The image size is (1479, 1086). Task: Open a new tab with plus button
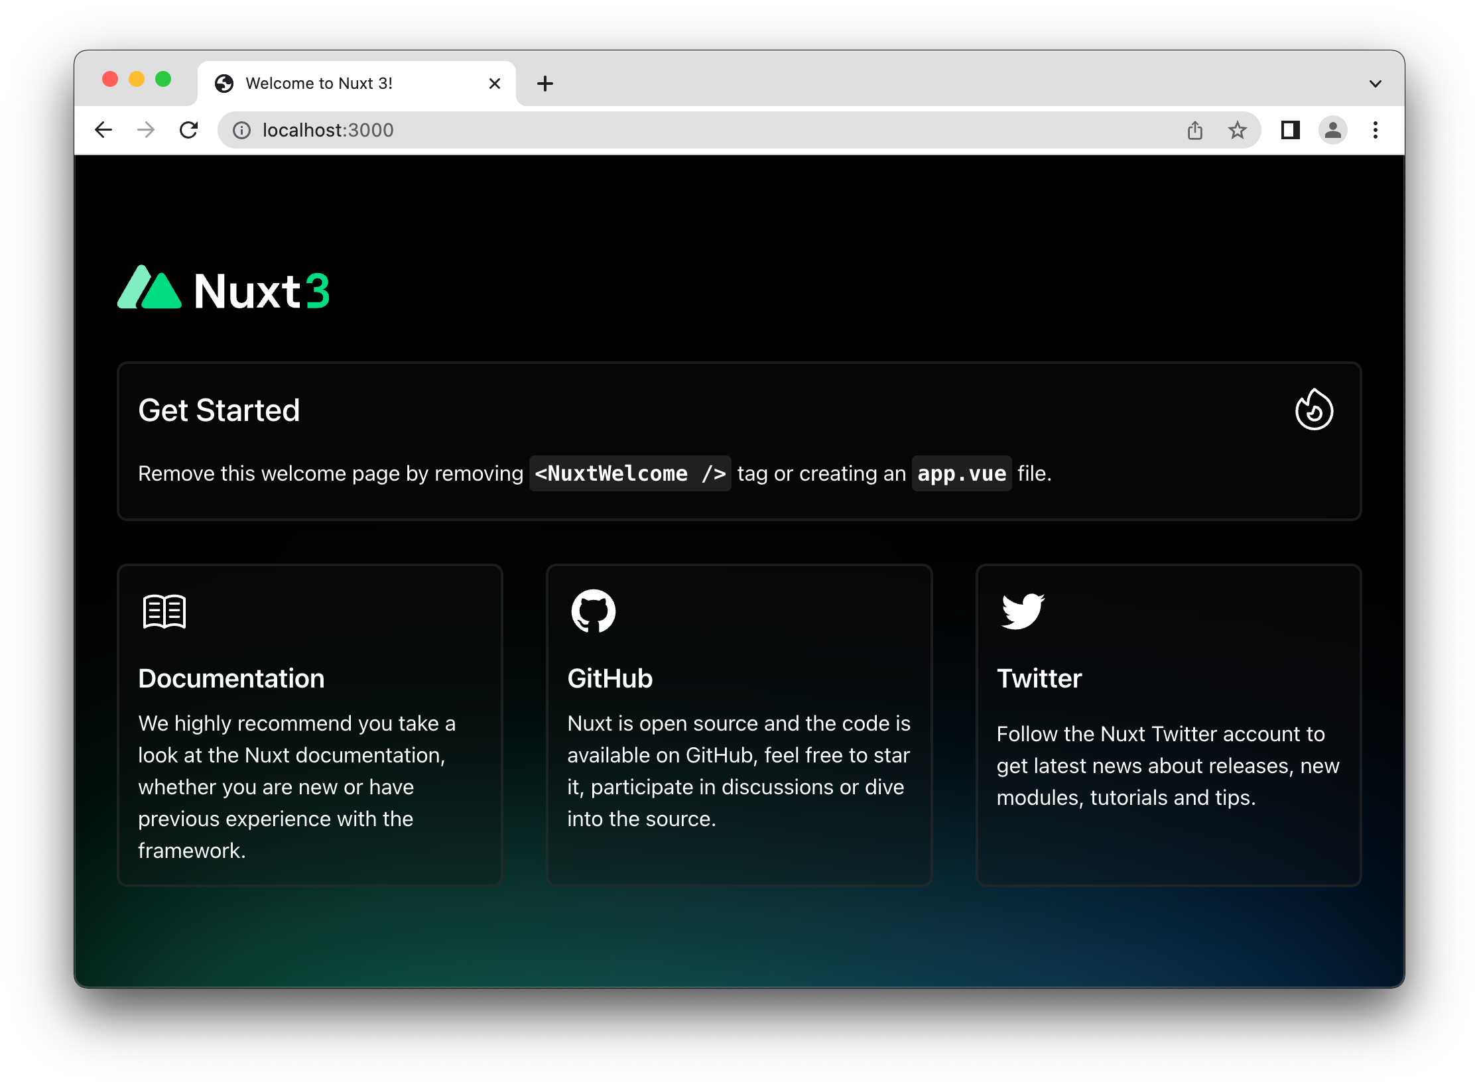pyautogui.click(x=545, y=84)
